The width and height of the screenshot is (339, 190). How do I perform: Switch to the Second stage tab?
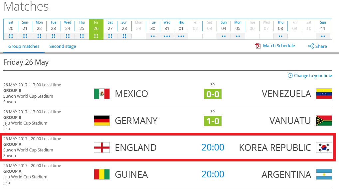click(63, 47)
